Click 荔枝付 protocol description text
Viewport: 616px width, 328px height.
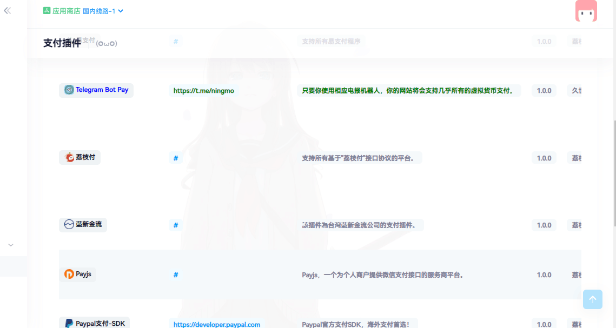point(360,158)
